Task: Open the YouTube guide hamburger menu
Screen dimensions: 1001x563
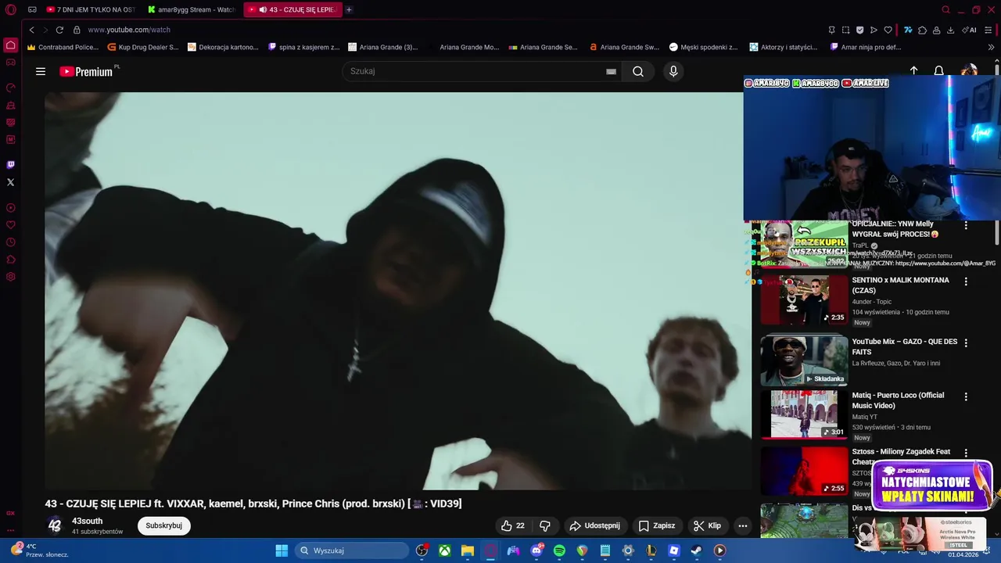Action: point(41,71)
